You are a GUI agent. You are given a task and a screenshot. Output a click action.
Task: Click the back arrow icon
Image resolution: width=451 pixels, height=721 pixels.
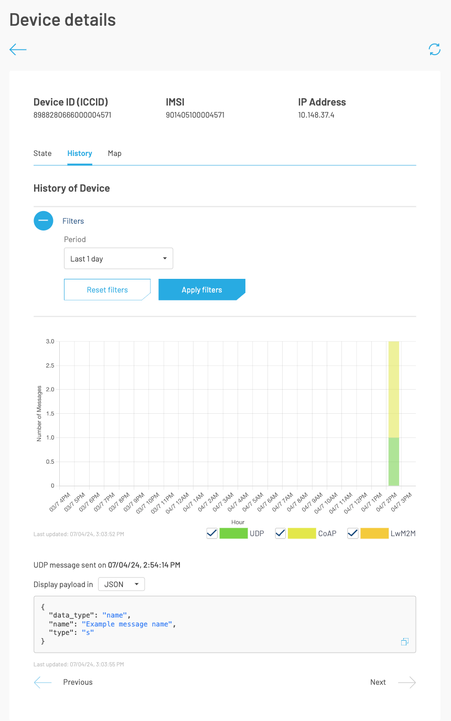click(18, 50)
